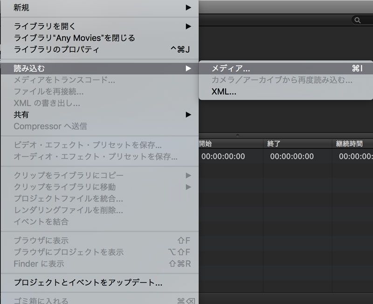The height and width of the screenshot is (304, 373).
Task: Click the search magnifier icon
Action: [x=358, y=20]
